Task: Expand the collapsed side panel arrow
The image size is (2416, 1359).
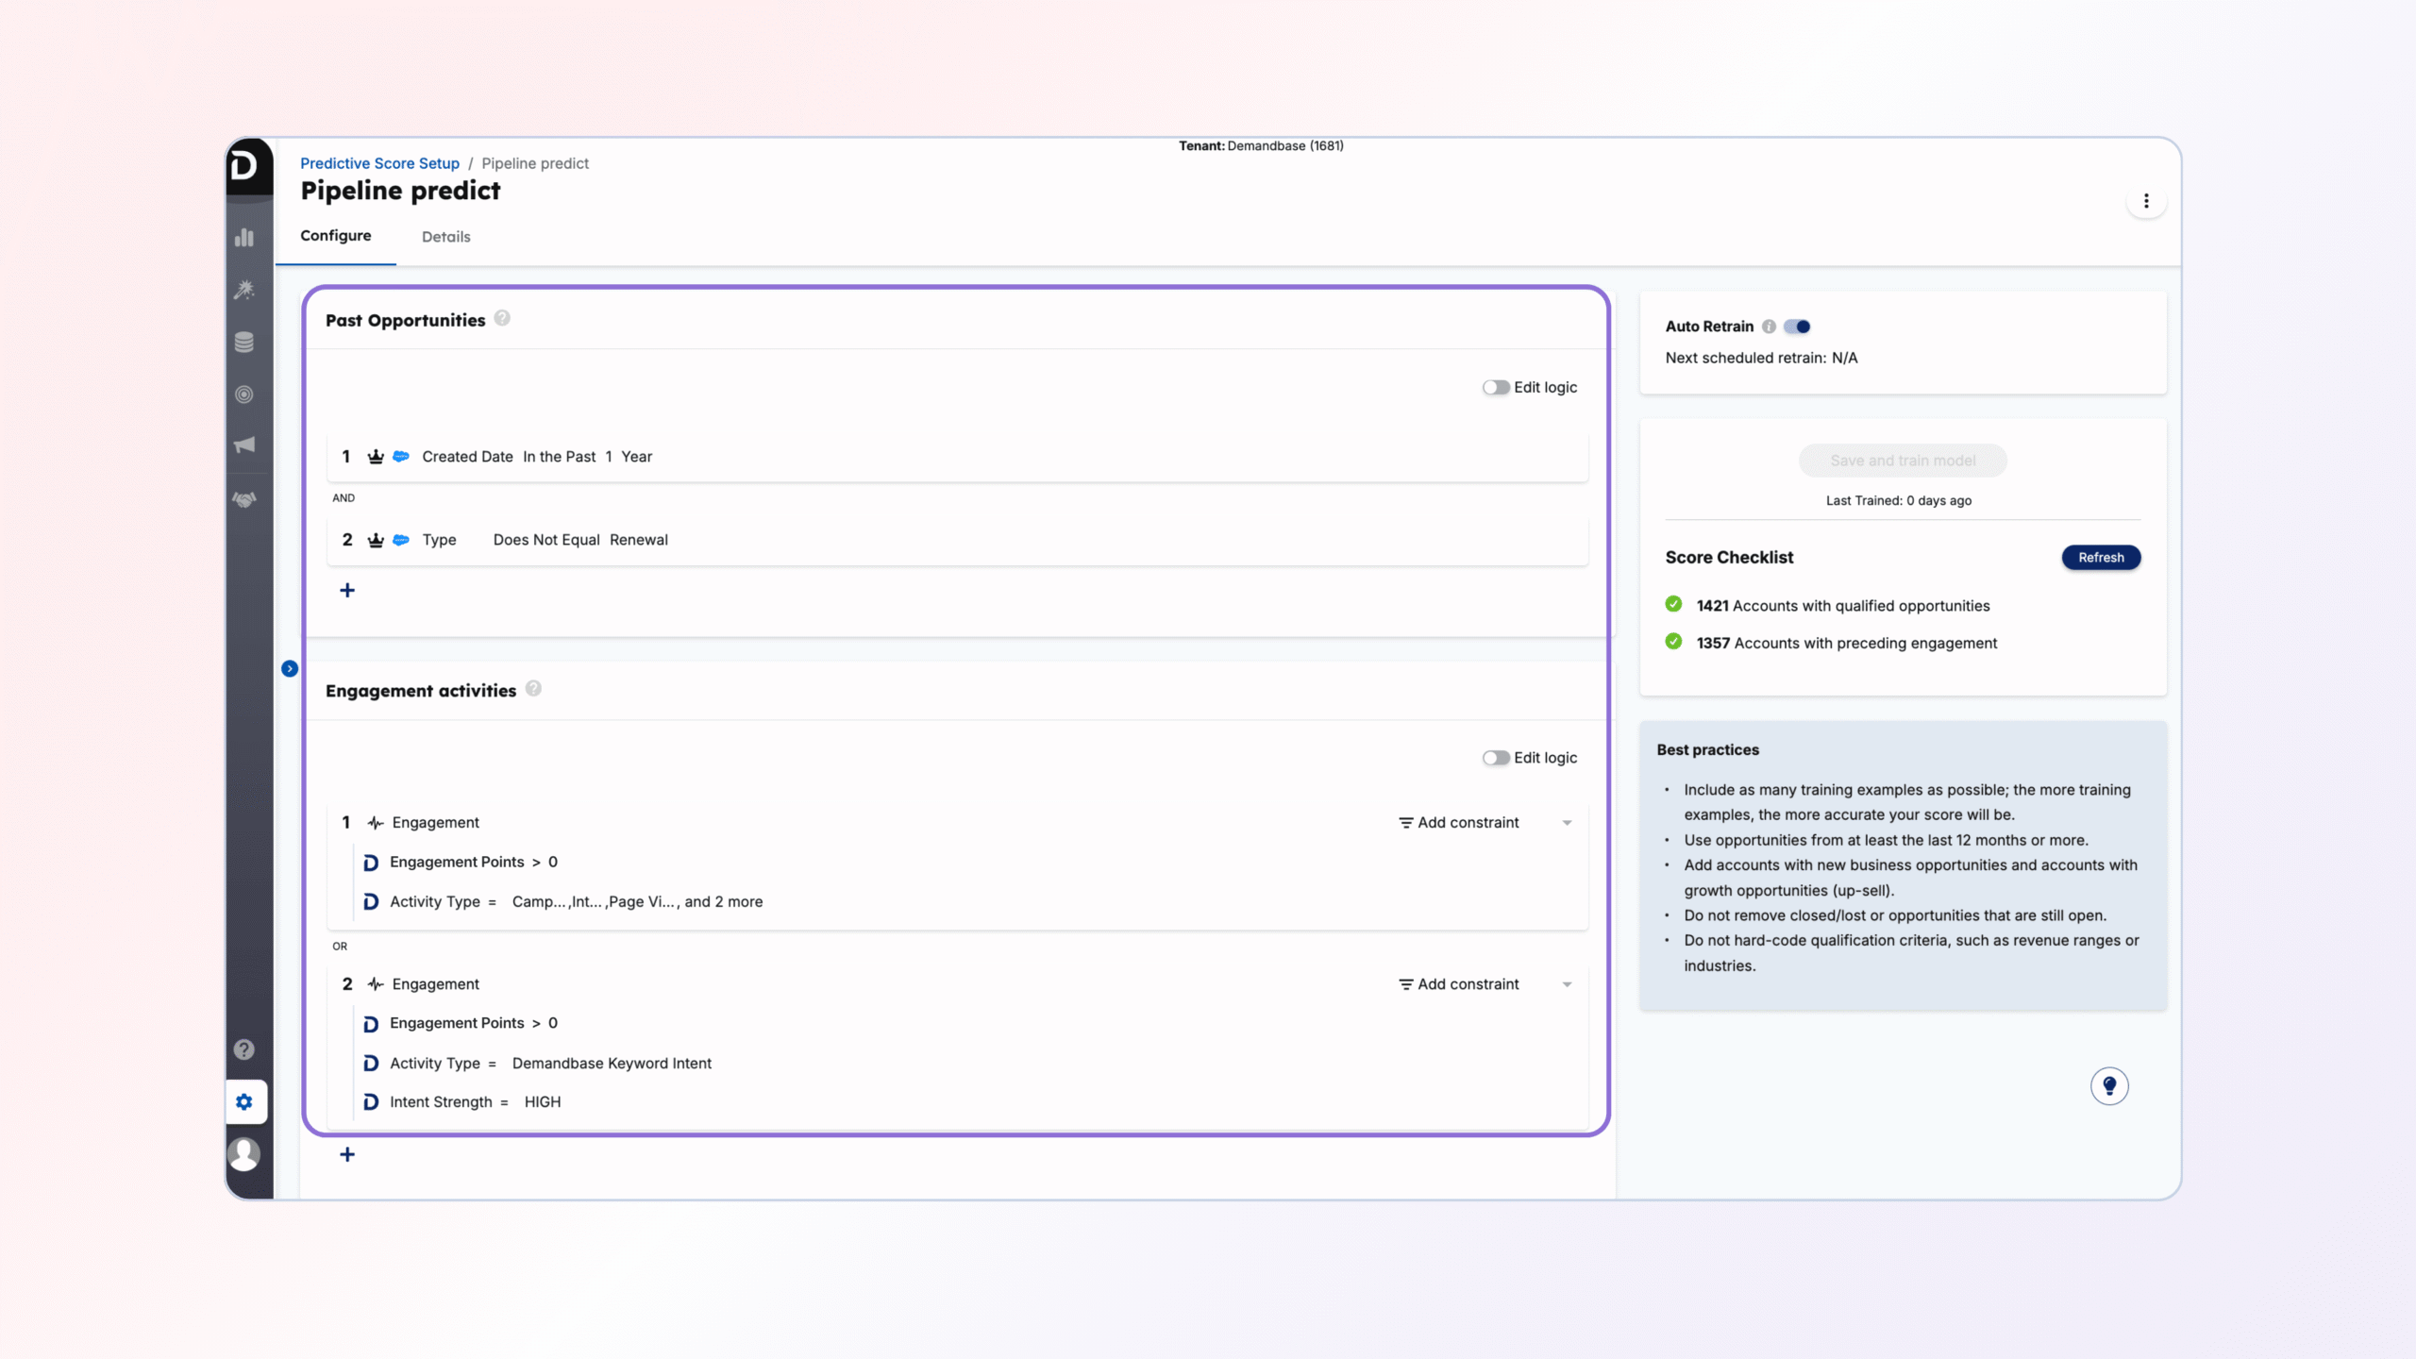Action: [290, 668]
